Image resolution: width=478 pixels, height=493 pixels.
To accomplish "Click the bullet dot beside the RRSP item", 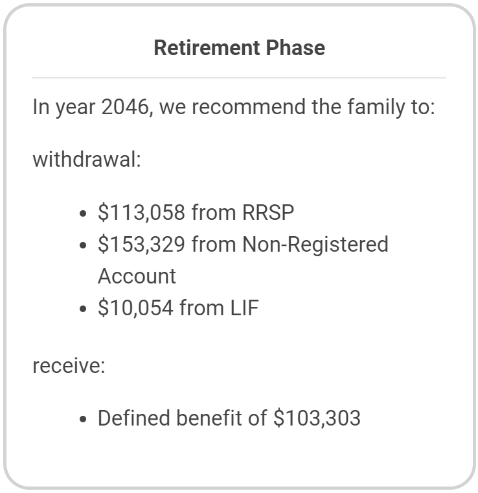I will tap(83, 214).
